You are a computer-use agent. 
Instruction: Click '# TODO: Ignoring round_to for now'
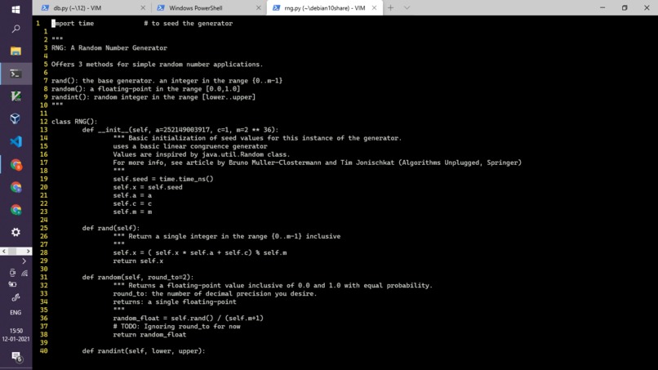tap(176, 327)
